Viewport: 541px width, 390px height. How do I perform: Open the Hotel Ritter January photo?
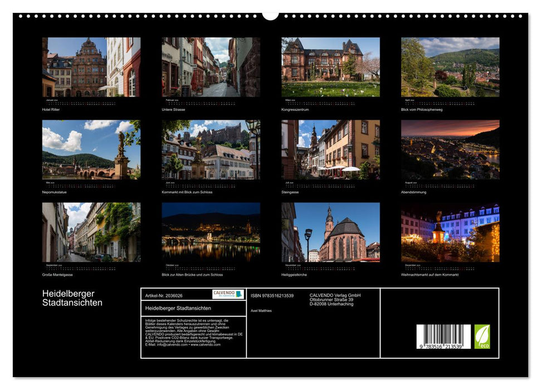[91, 67]
